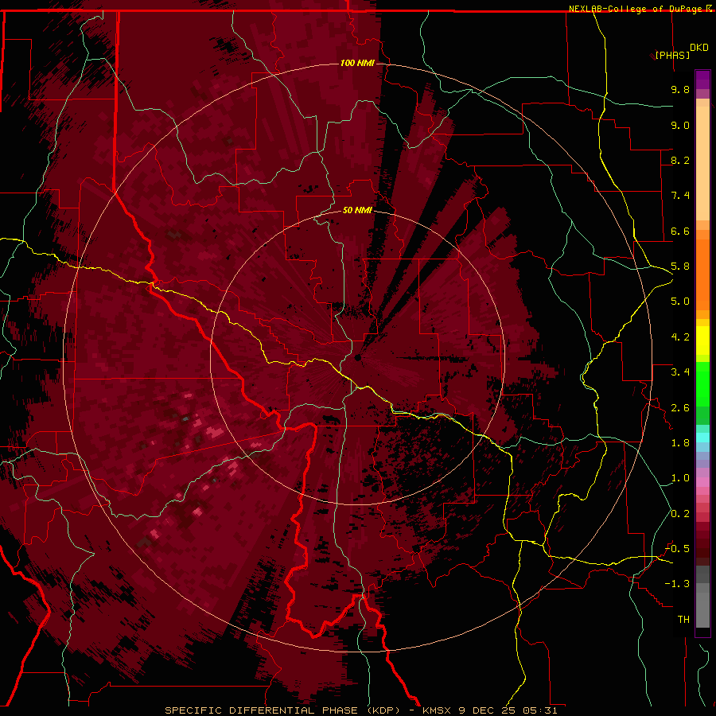Click the 3.4 scale value
This screenshot has height=716, width=716.
[x=680, y=372]
